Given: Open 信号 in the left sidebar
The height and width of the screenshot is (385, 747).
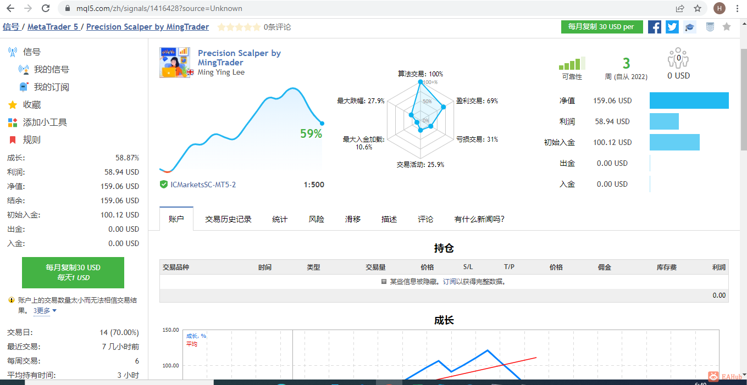Looking at the screenshot, I should coord(32,52).
